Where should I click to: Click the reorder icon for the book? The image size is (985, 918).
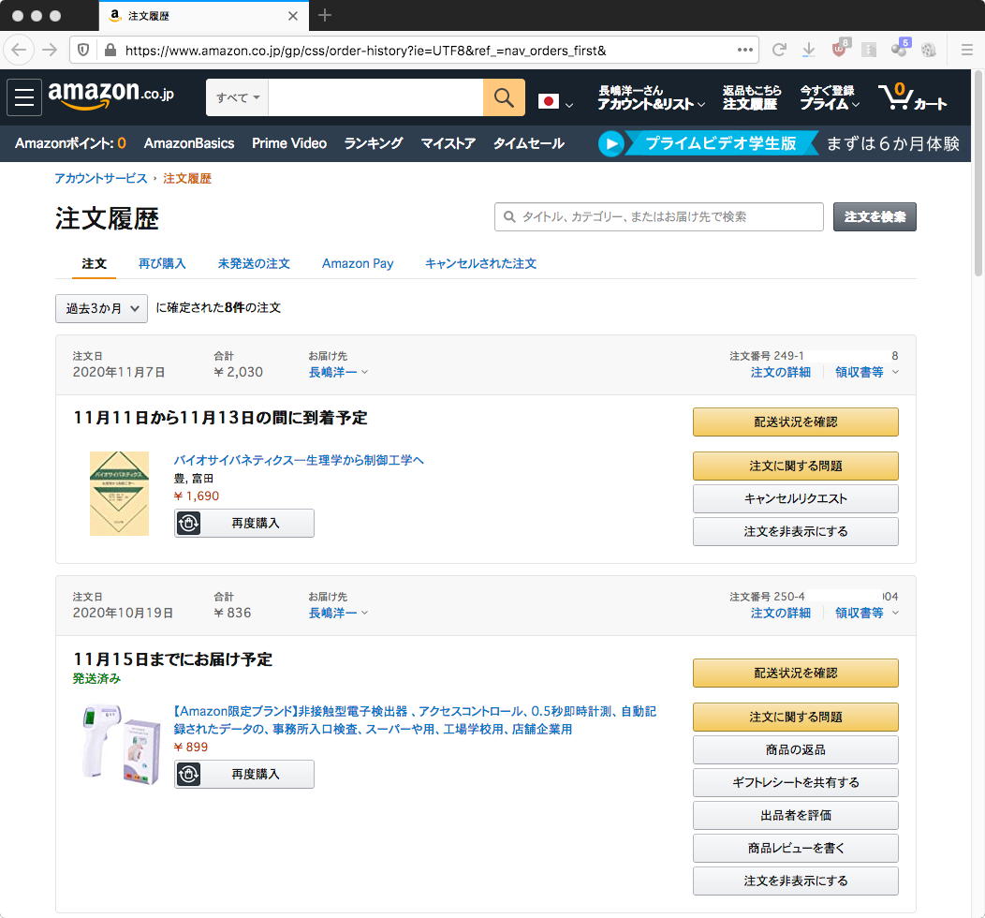pos(188,523)
